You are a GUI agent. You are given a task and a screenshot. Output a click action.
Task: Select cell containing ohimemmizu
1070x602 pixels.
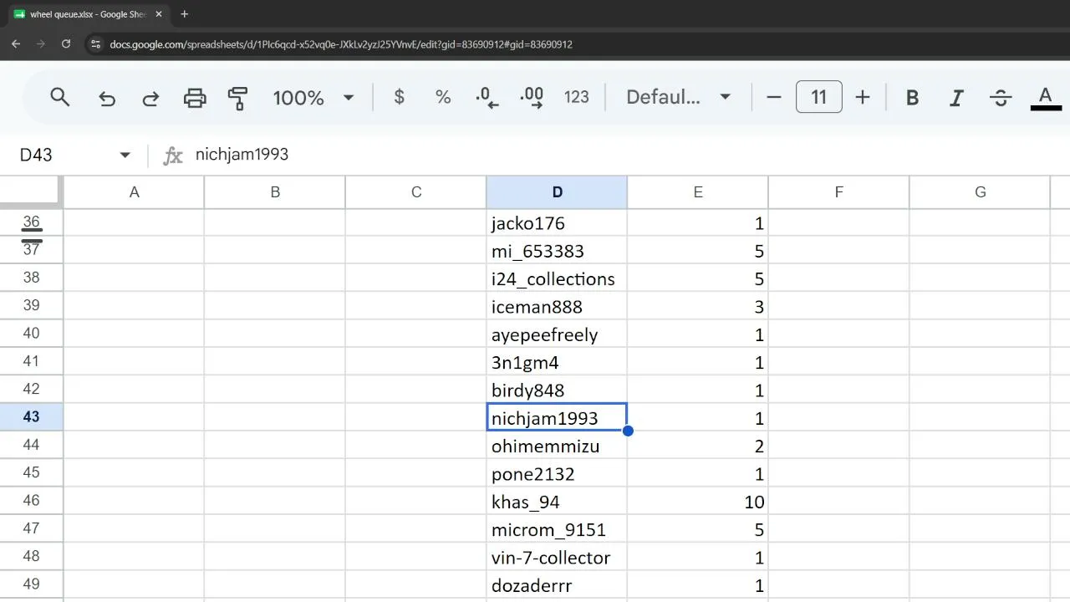point(557,446)
